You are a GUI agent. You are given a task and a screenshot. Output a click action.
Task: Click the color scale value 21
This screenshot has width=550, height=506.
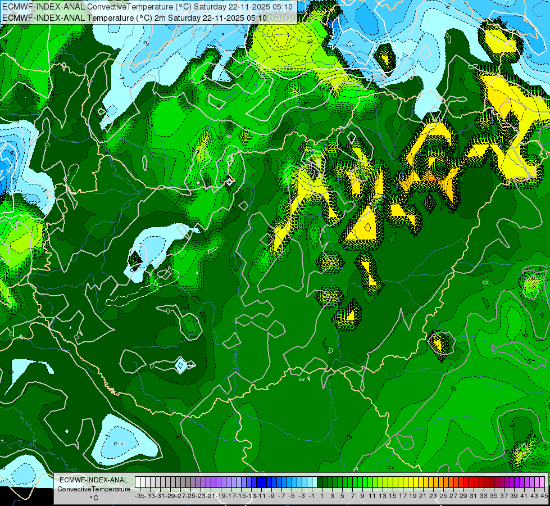pyautogui.click(x=423, y=496)
